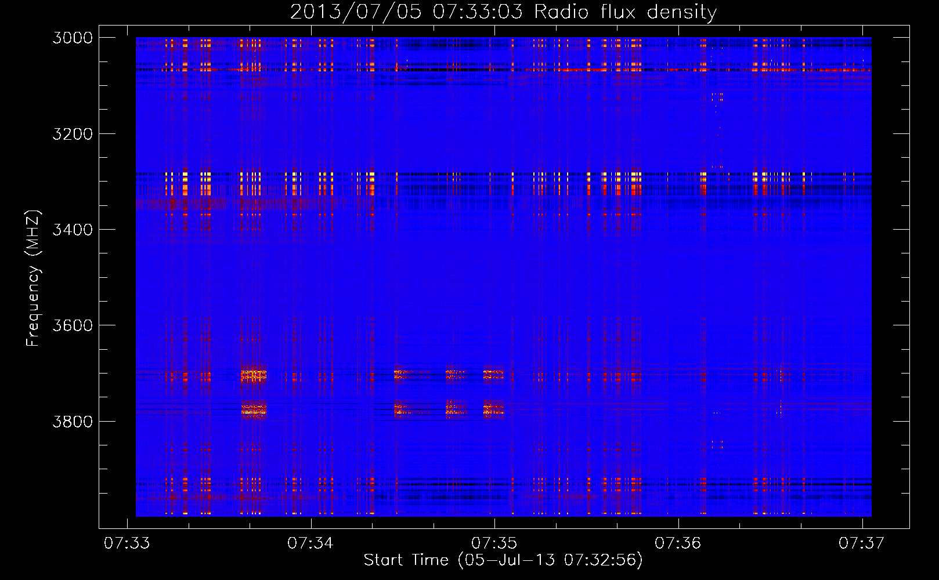This screenshot has height=580, width=939.
Task: Click the 'Frequency (MHZ)' axis title
Action: tap(33, 278)
